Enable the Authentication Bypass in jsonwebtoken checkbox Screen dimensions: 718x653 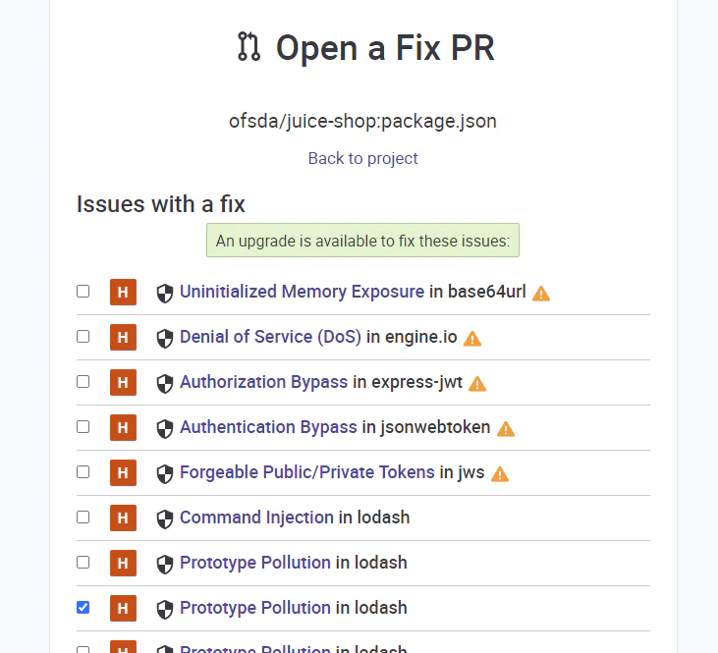point(83,427)
